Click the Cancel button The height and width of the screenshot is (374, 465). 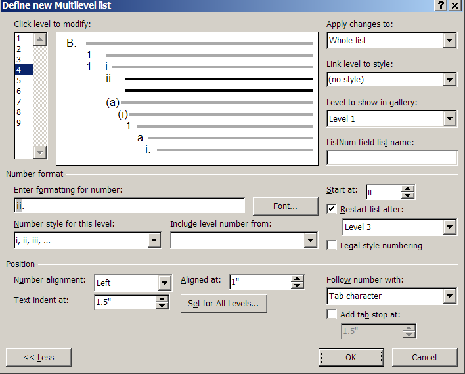(x=424, y=358)
